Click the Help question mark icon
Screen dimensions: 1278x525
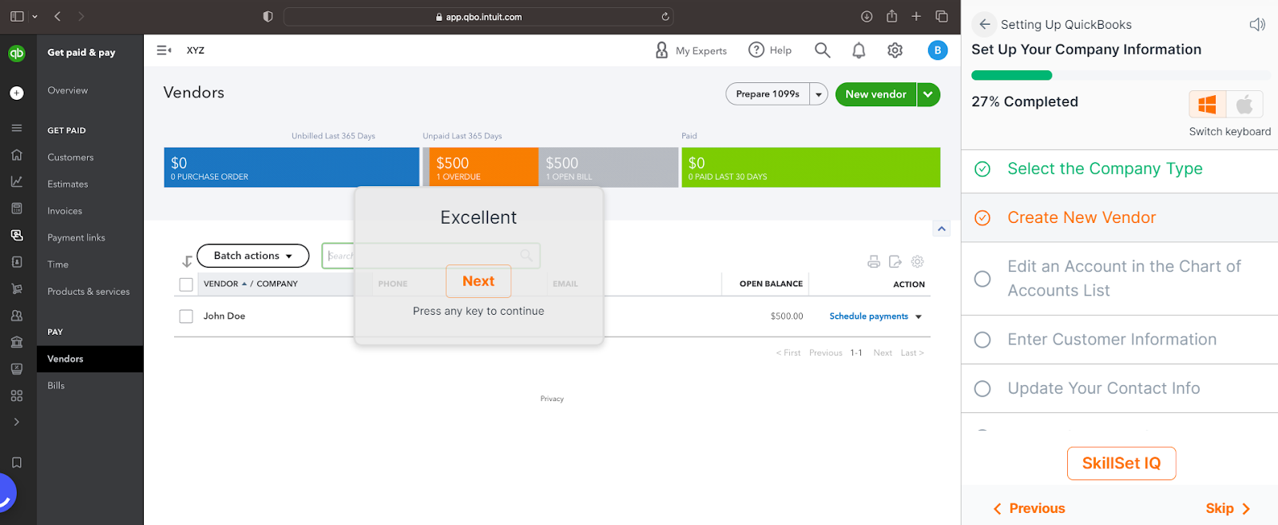pos(756,50)
